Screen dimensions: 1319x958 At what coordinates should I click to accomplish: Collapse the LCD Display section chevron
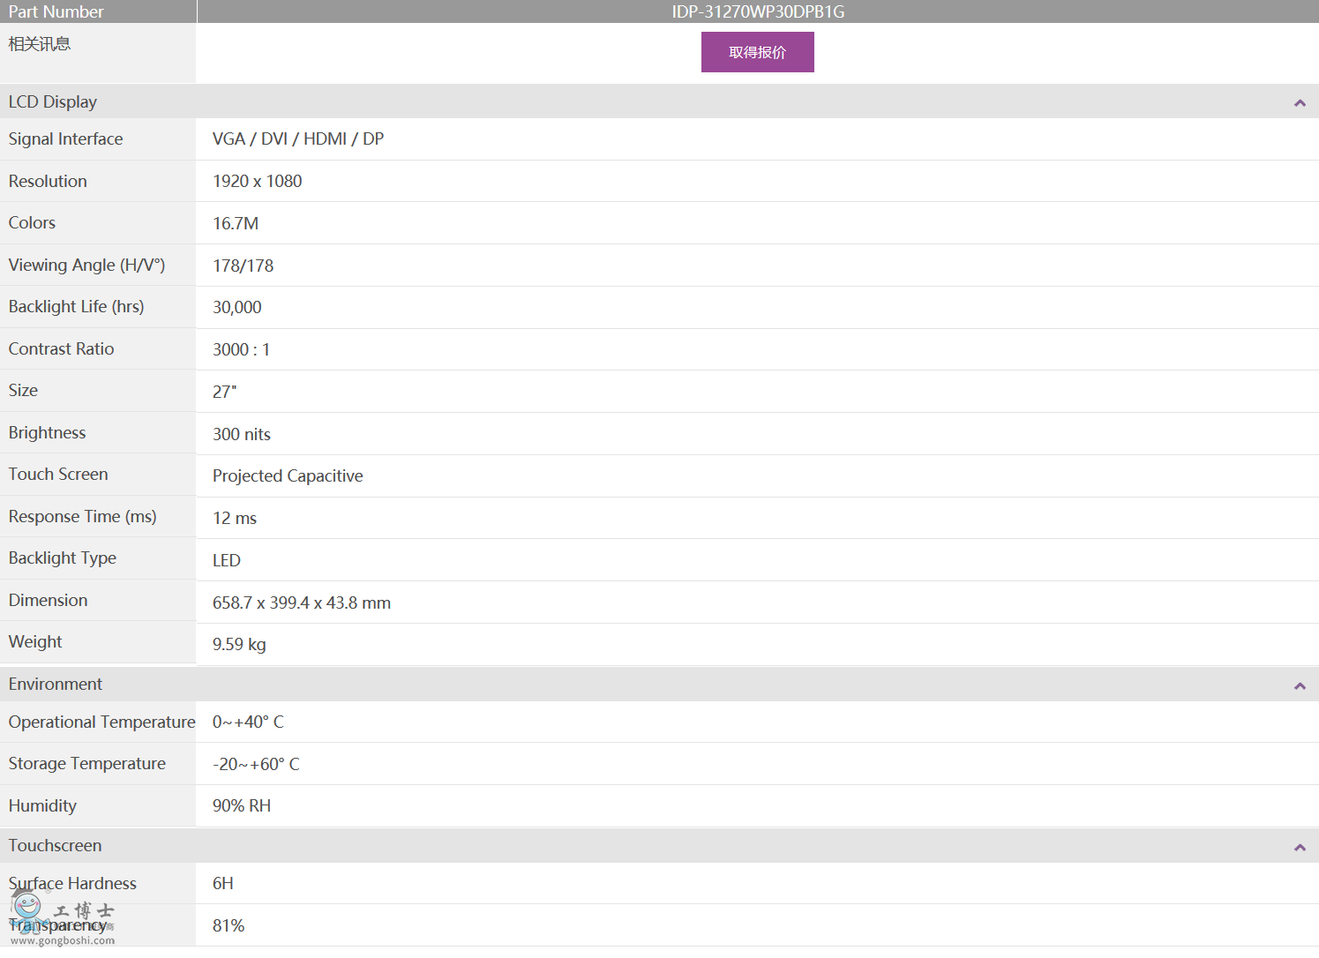point(1299,103)
